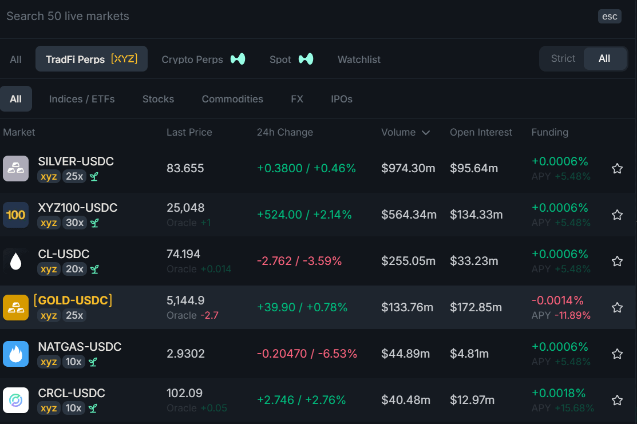Screen dimensions: 637x424
Task: Open the Commodities category tab
Action: (232, 99)
